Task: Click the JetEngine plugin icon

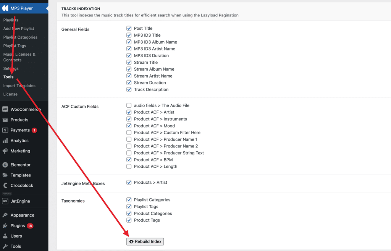Action: (5, 201)
